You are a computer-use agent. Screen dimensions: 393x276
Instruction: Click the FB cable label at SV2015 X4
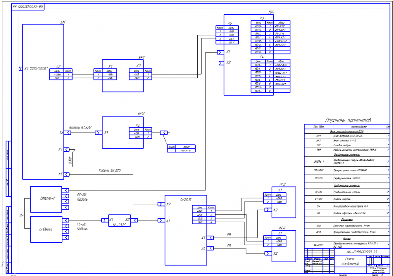(229, 246)
